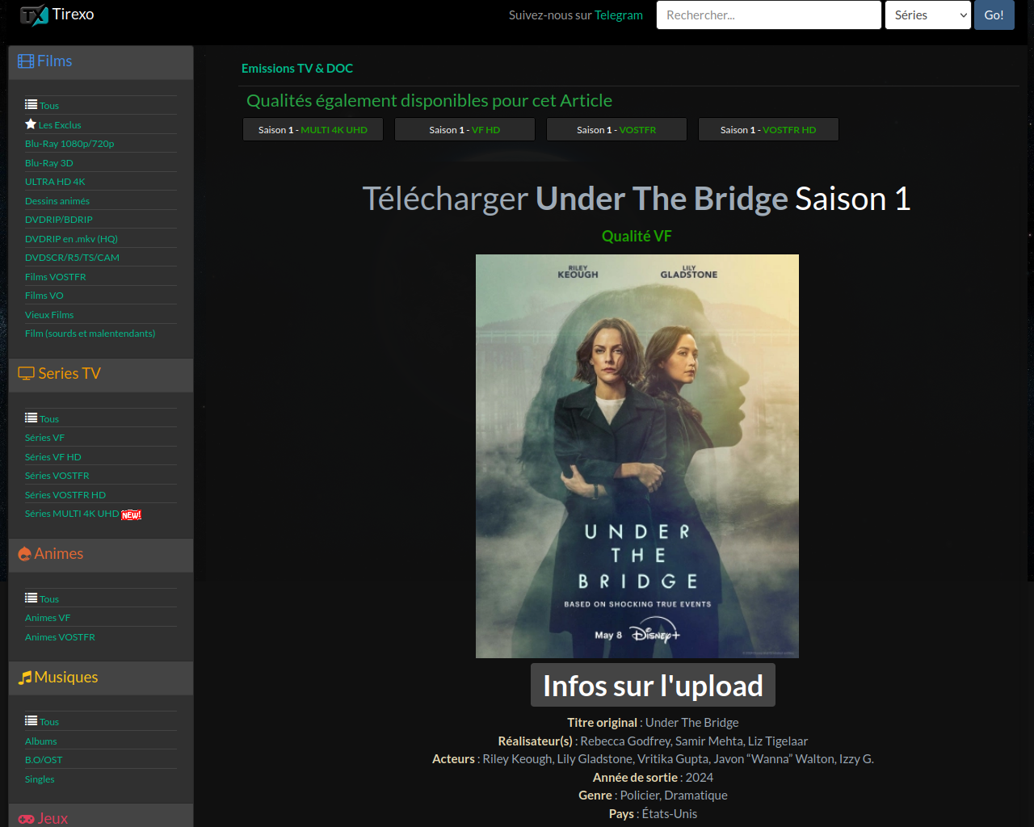Click the star icon beside Les Exclus

(x=31, y=124)
